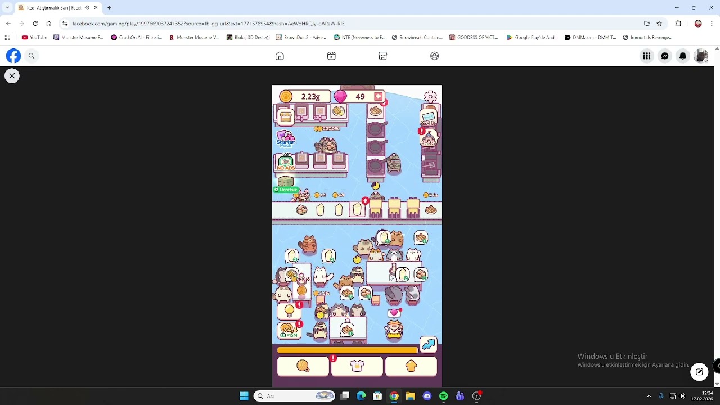Screen dimensions: 720x405
Task: Open the CrushOn.AI bookmark
Action: click(136, 38)
